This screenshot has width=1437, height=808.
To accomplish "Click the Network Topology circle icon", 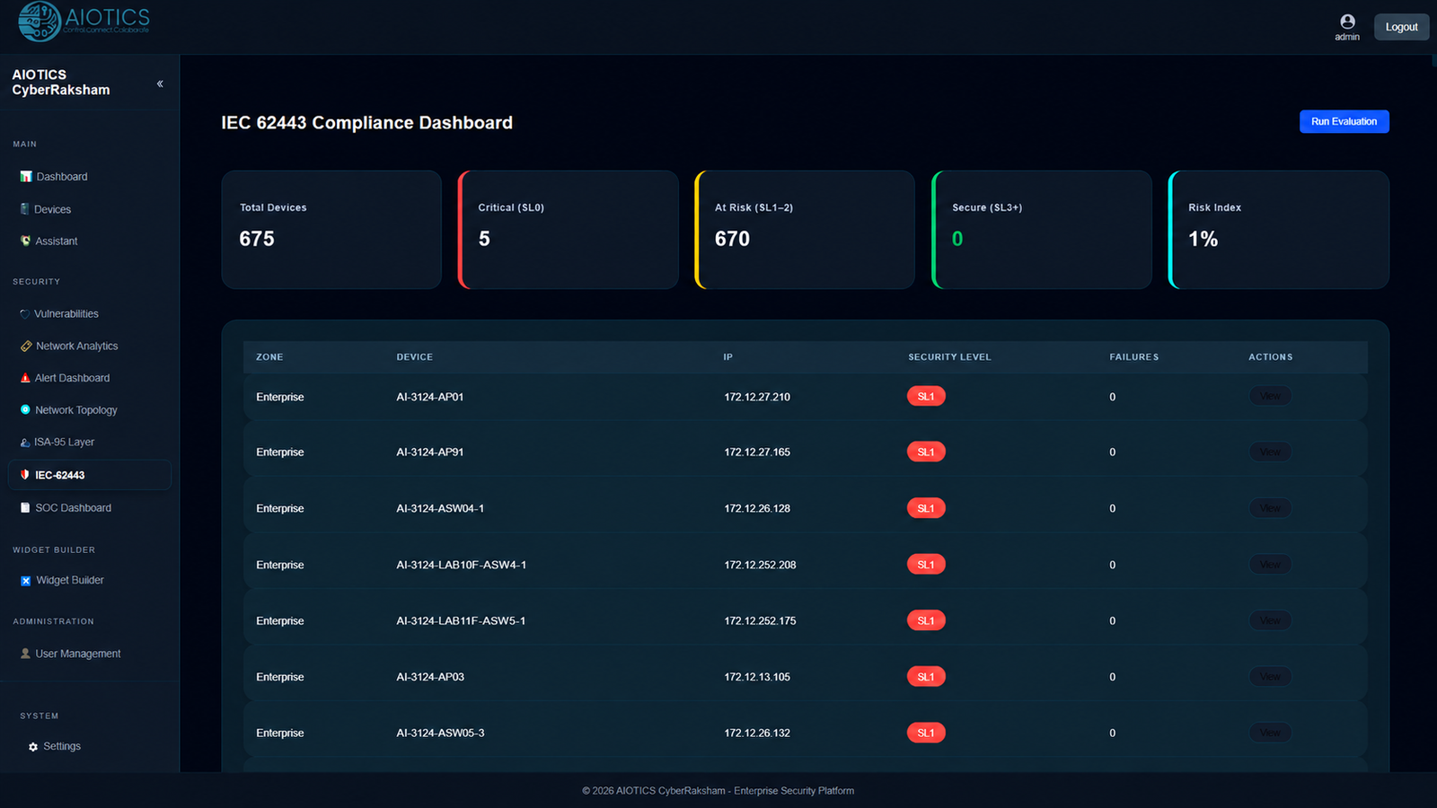I will pyautogui.click(x=25, y=409).
